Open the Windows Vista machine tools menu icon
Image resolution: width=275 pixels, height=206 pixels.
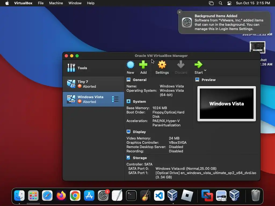coord(115,99)
